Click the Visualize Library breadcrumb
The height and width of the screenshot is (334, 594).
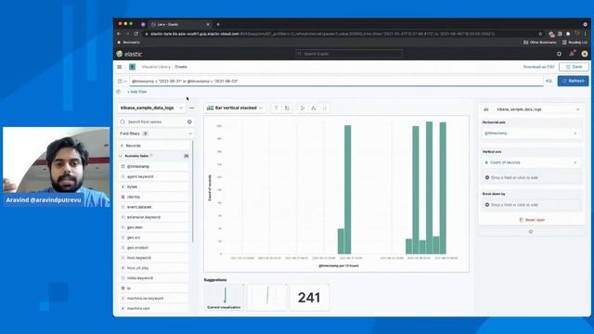156,67
